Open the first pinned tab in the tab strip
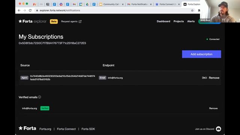 click(x=34, y=4)
